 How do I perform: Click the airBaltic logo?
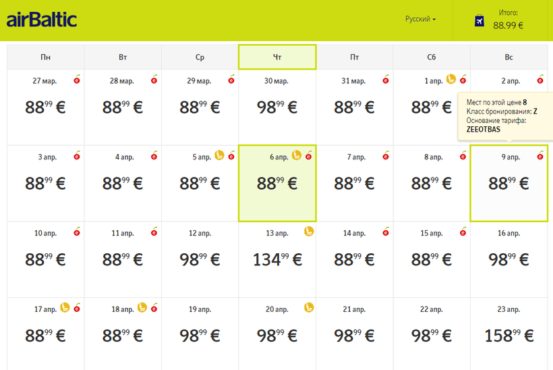[x=42, y=20]
